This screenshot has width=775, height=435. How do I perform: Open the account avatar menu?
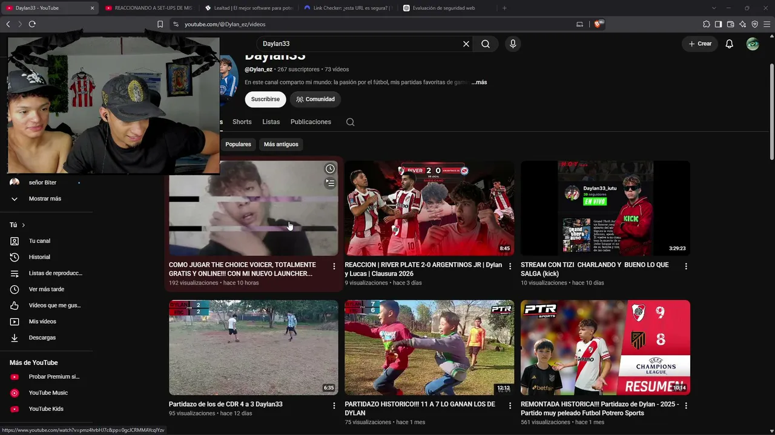click(753, 43)
